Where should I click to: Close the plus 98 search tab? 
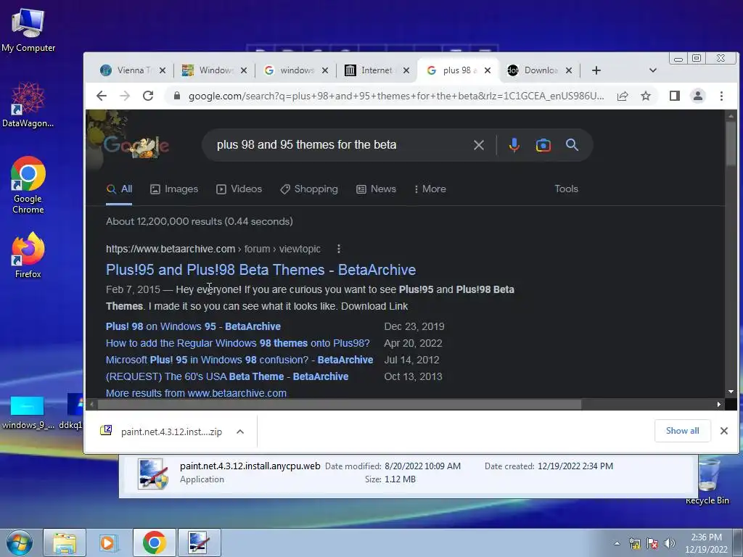click(487, 70)
